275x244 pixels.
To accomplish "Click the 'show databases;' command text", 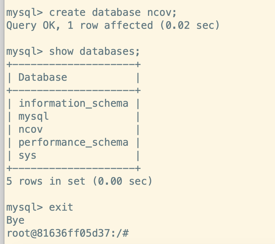I will point(94,51).
